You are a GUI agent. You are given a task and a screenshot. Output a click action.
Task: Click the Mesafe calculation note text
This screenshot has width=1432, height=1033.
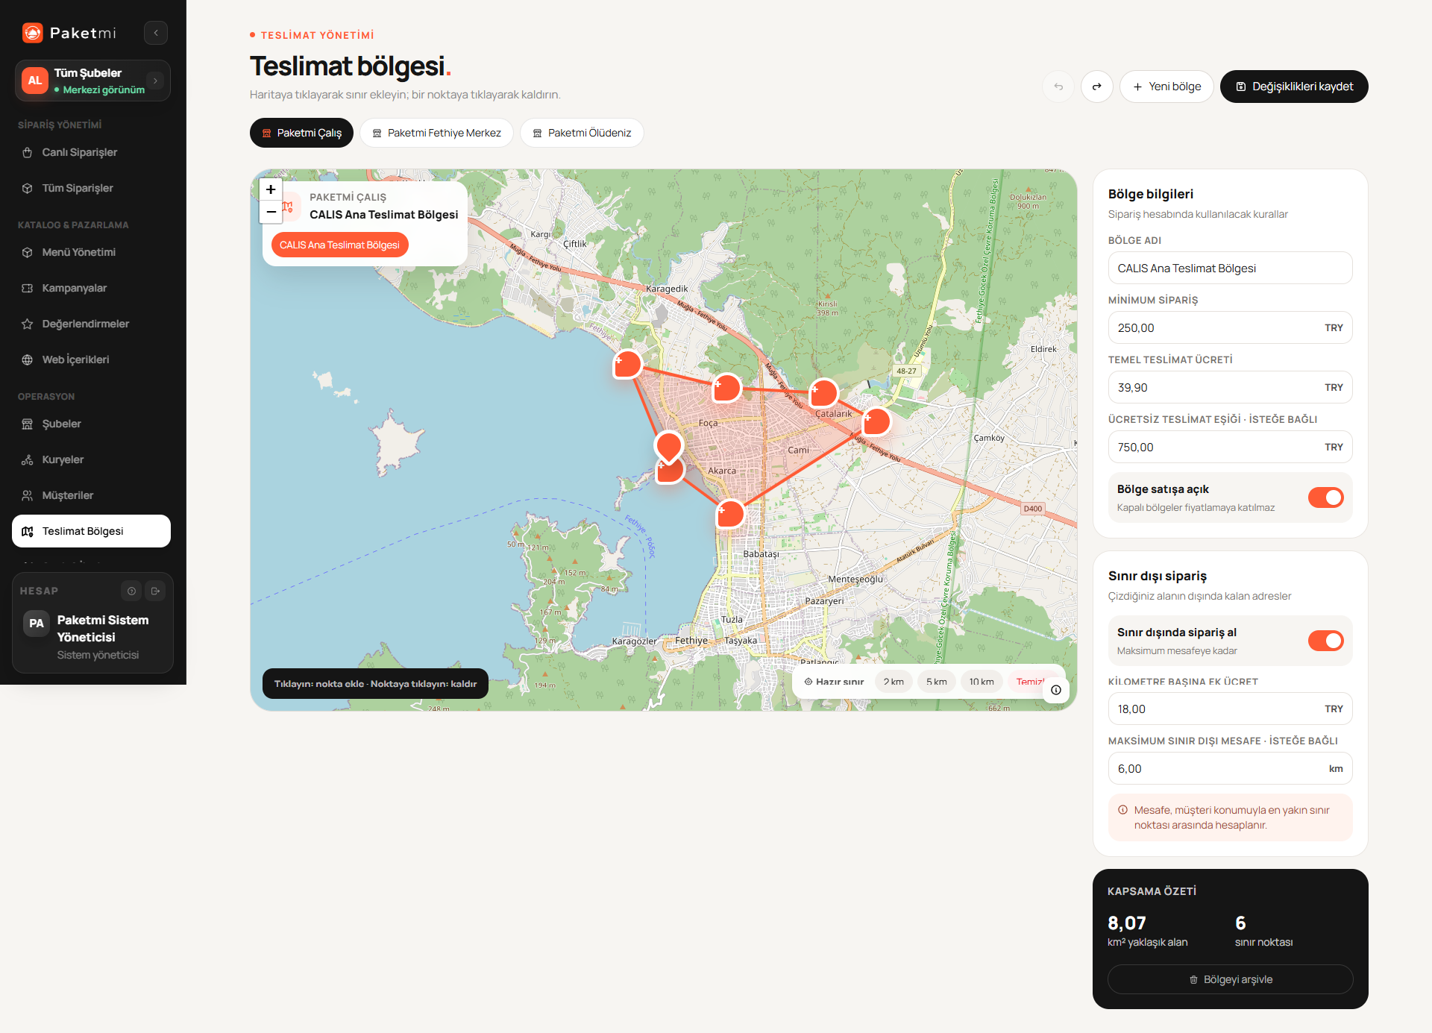[1231, 817]
